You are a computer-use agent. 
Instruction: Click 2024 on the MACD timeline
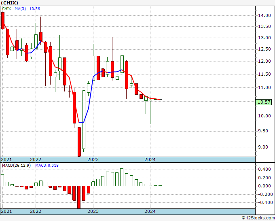(x=150, y=211)
